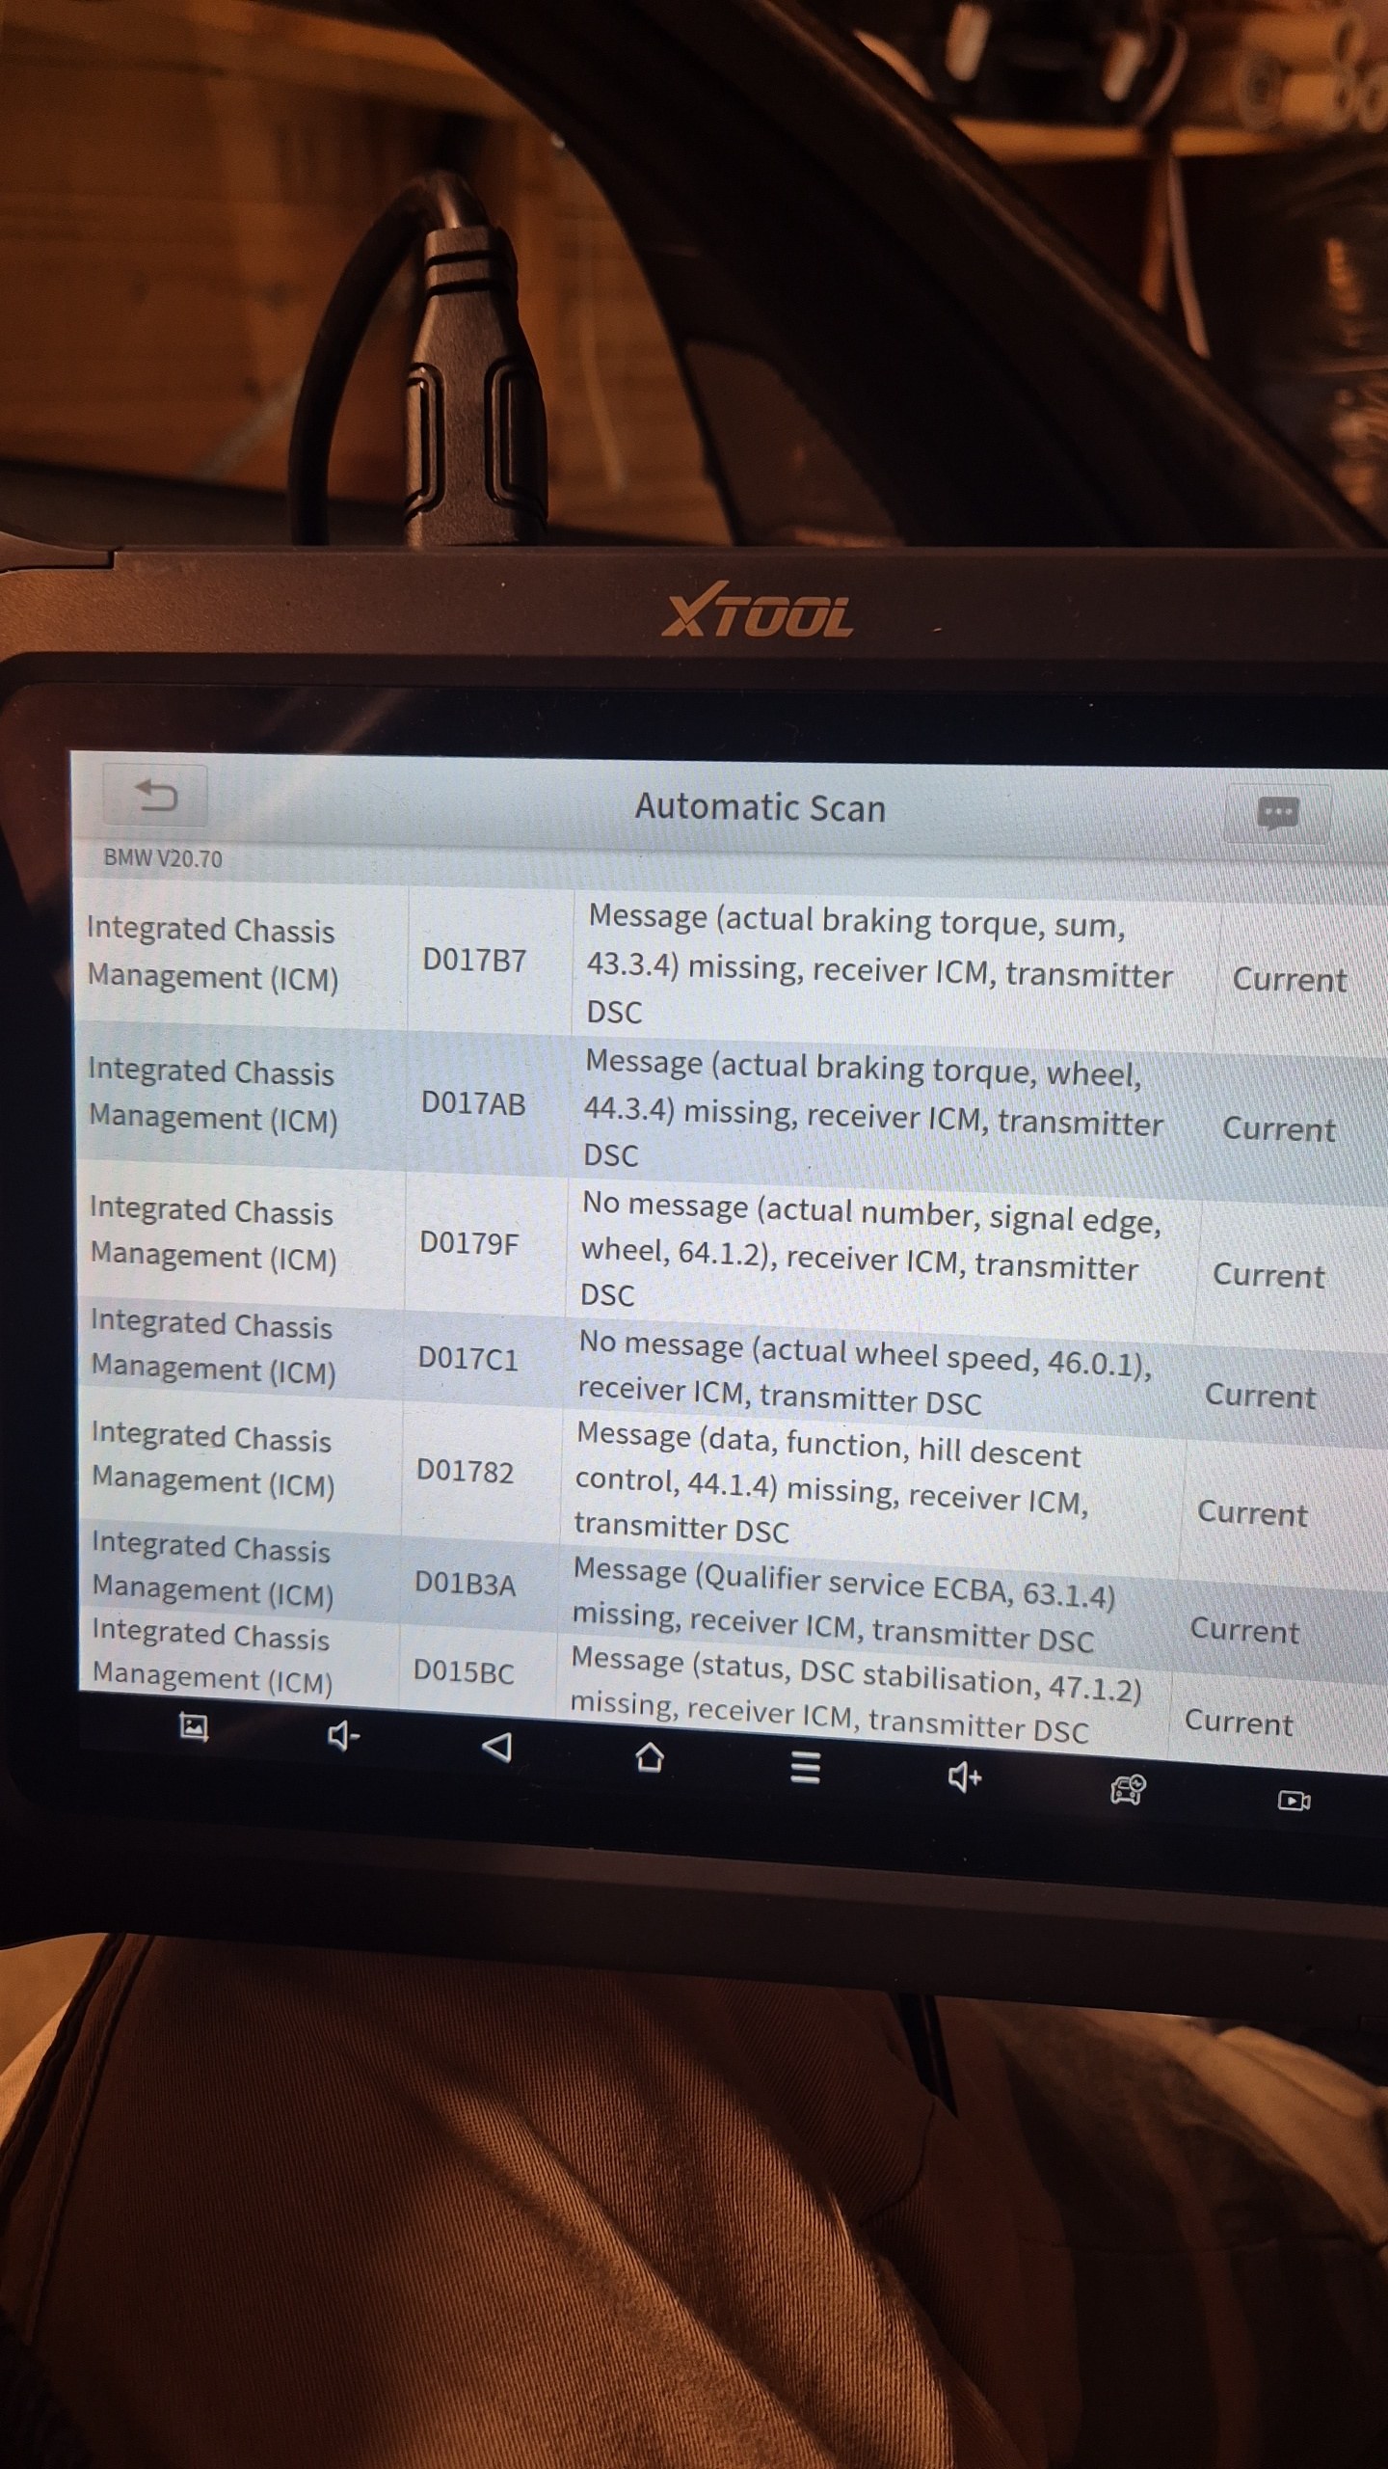Go to the home screen icon
The height and width of the screenshot is (2469, 1388).
pyautogui.click(x=650, y=1757)
